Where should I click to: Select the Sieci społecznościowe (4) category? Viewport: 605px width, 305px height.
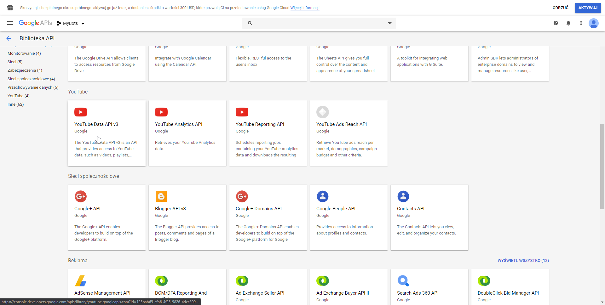pyautogui.click(x=31, y=79)
